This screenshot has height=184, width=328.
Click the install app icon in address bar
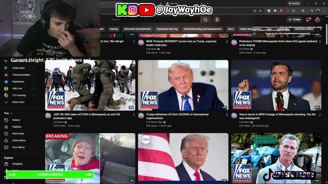(x=255, y=11)
